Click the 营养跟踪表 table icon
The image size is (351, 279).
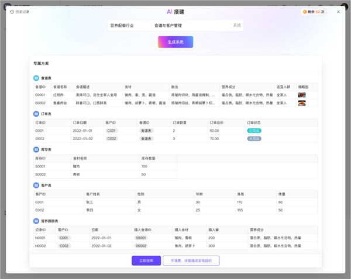pos(36,221)
